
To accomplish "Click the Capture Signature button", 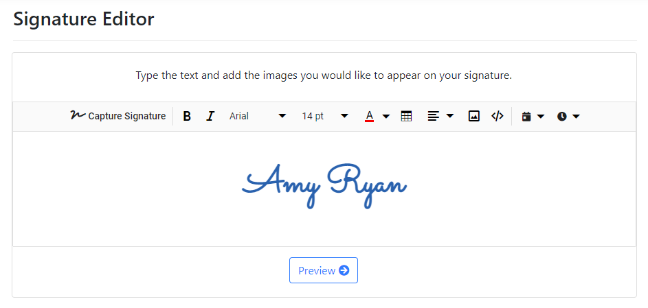I will pyautogui.click(x=118, y=117).
